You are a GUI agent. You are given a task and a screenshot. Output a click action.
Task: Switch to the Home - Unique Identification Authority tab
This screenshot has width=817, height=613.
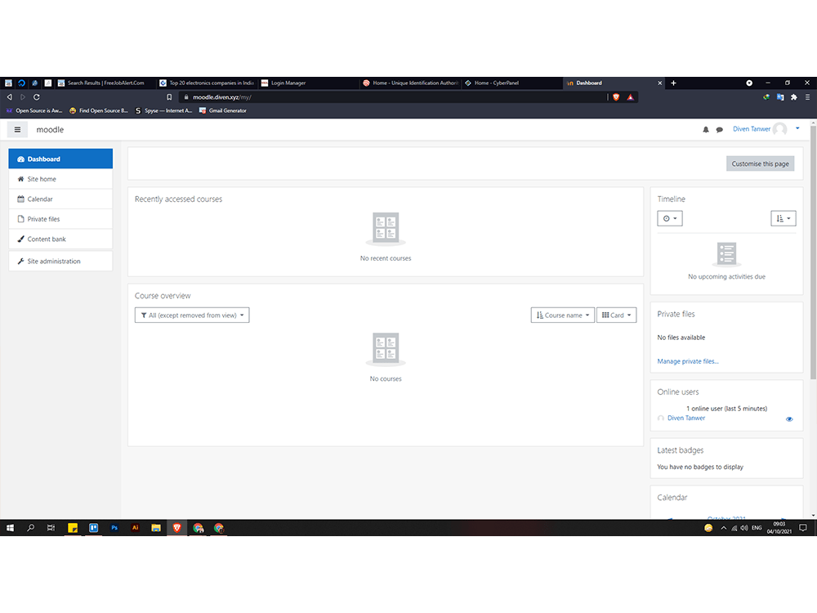[x=411, y=83]
